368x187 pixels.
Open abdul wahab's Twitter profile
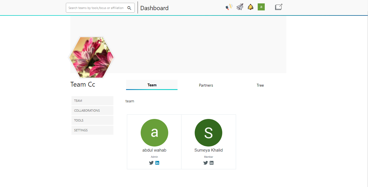pyautogui.click(x=151, y=163)
